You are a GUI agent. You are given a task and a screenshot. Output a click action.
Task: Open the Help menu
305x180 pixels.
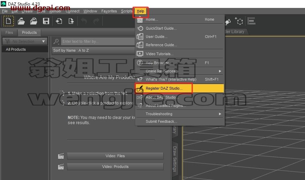click(x=140, y=11)
